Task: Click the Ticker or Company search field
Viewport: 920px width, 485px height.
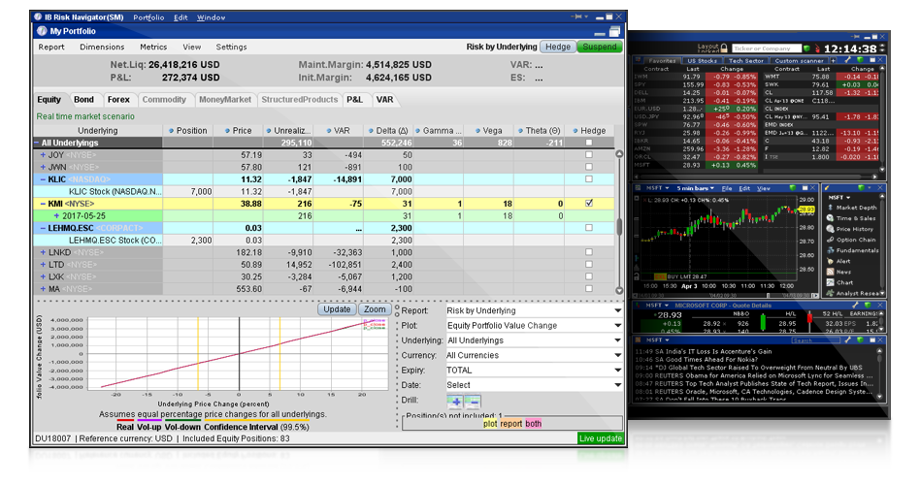Action: coord(767,48)
